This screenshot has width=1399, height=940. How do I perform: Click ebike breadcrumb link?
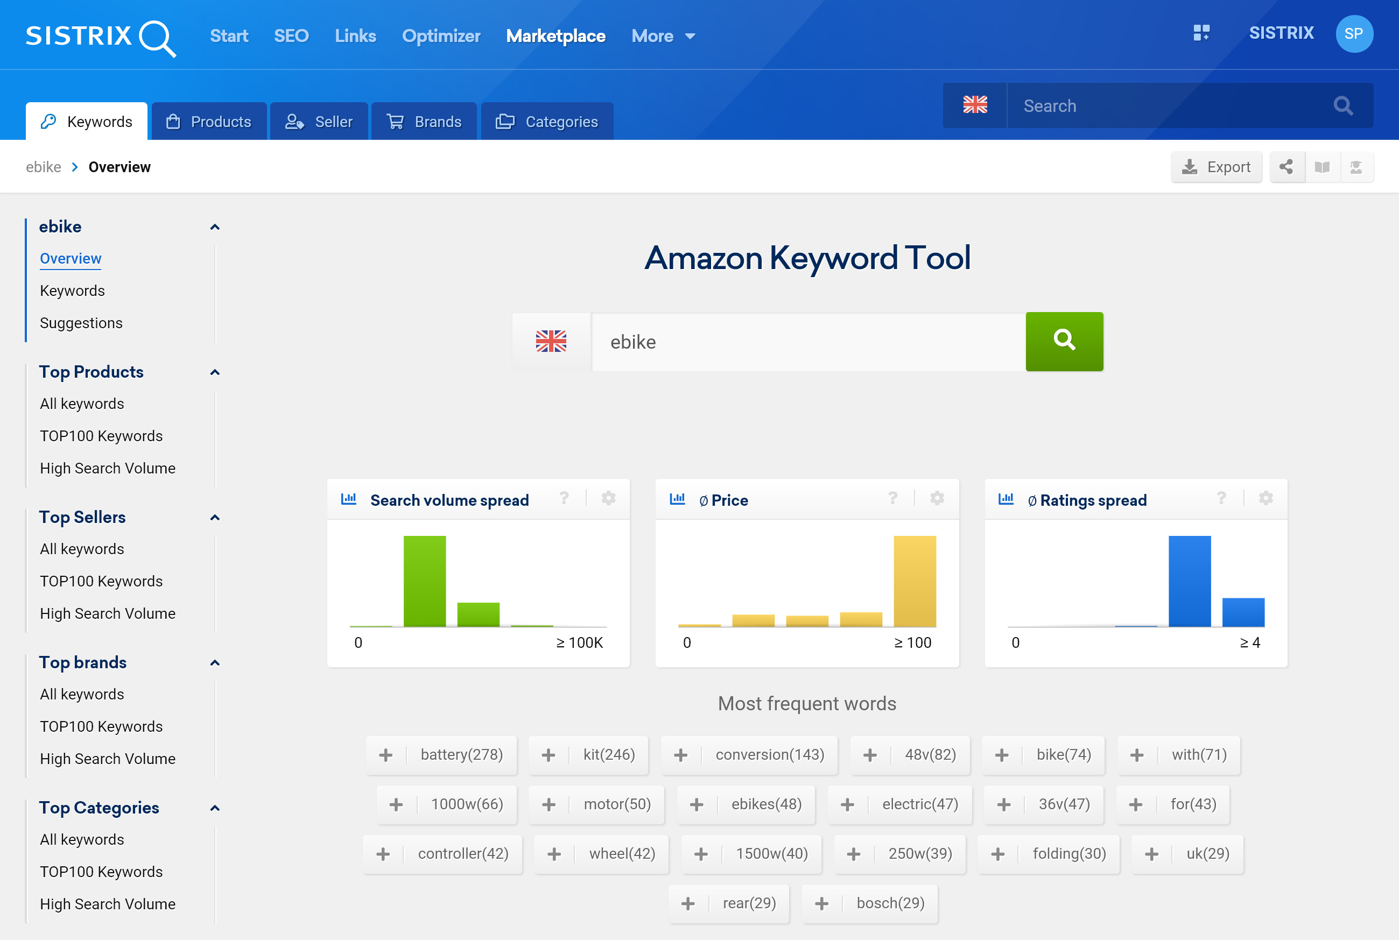click(43, 167)
